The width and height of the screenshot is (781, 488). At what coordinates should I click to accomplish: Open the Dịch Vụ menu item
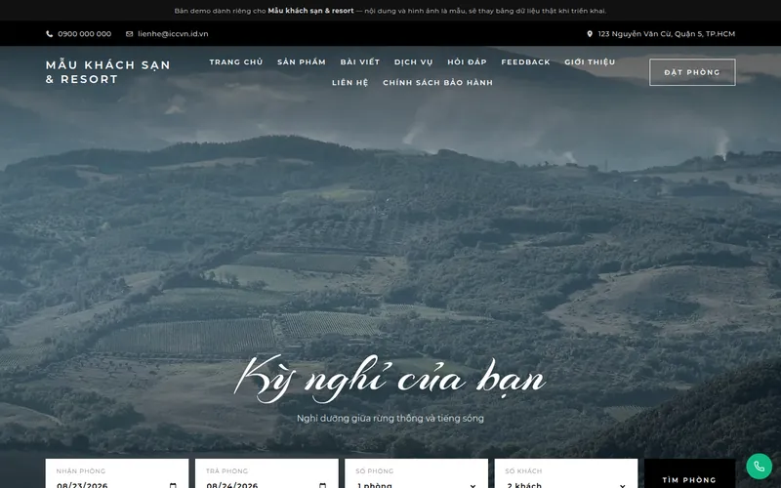pos(413,61)
